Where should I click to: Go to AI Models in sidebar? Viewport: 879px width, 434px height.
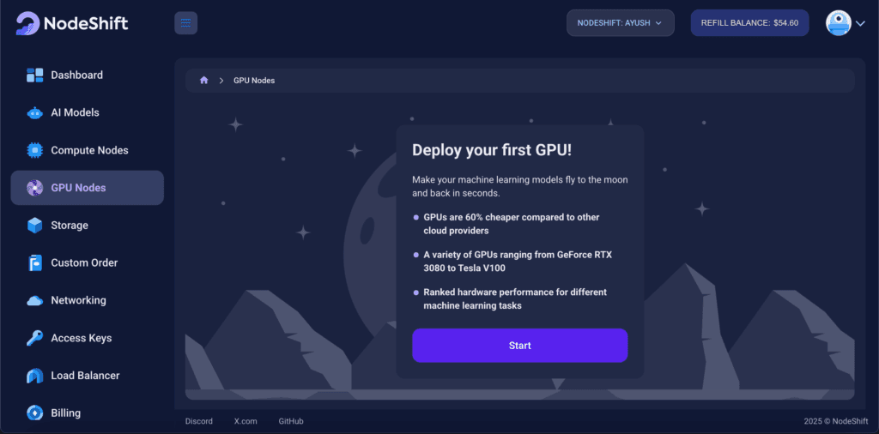[88, 112]
